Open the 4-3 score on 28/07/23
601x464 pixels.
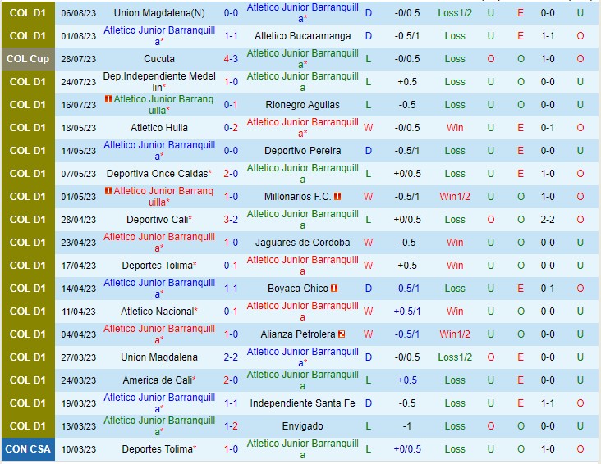pyautogui.click(x=231, y=59)
